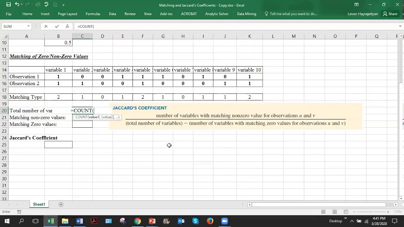
Task: Select column D header
Action: (102, 36)
